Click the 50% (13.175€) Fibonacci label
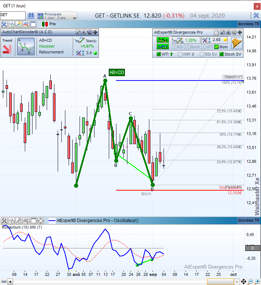This screenshot has height=285, width=261. coord(231,135)
